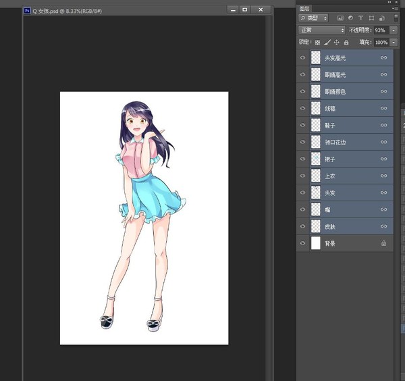Screen dimensions: 405x381
Task: Hide the 线稿 layer
Action: pyautogui.click(x=302, y=108)
